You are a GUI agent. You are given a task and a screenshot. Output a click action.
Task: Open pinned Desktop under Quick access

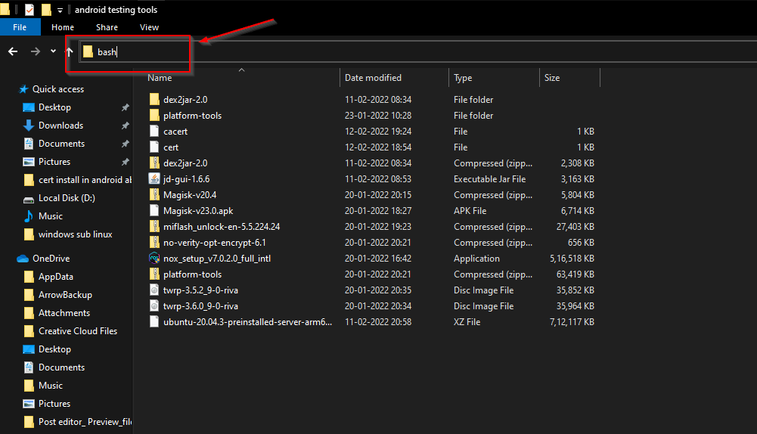point(54,107)
